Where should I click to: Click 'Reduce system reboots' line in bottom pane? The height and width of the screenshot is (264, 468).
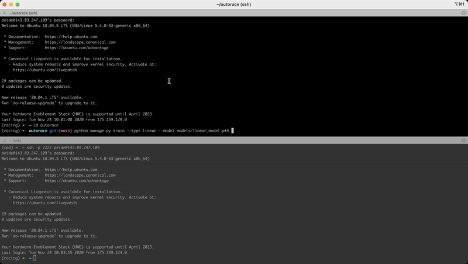(82, 197)
